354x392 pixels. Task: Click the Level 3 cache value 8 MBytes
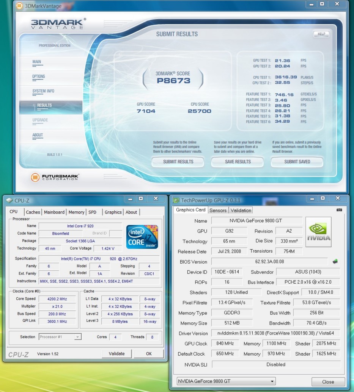(x=120, y=322)
